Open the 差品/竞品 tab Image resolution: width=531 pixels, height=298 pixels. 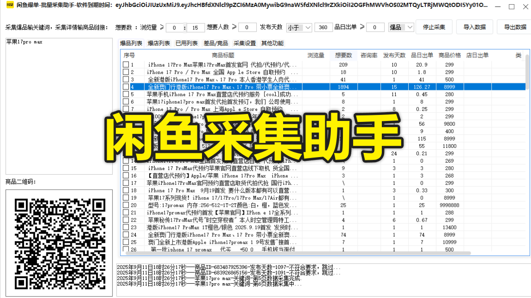point(215,44)
